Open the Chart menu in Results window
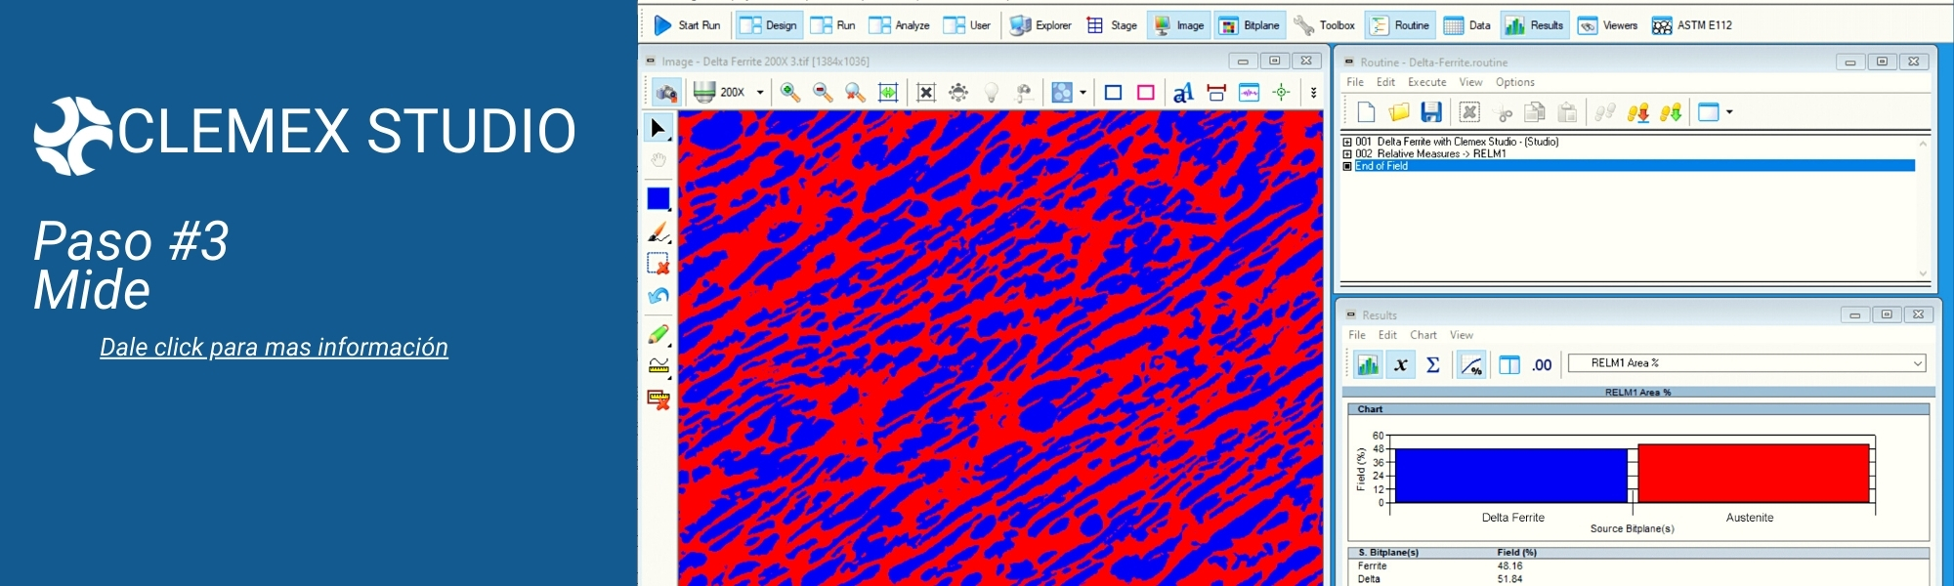The width and height of the screenshot is (1954, 586). (1423, 335)
